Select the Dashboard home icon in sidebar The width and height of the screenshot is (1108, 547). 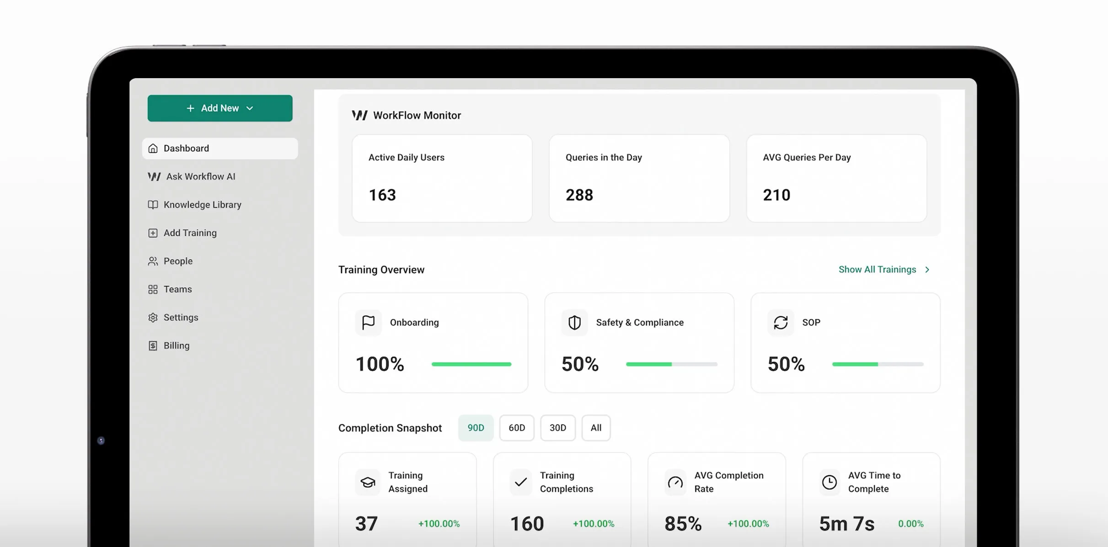coord(153,148)
